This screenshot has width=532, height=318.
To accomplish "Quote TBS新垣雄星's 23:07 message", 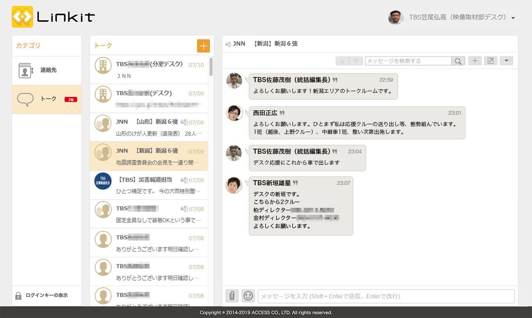I will click(295, 183).
